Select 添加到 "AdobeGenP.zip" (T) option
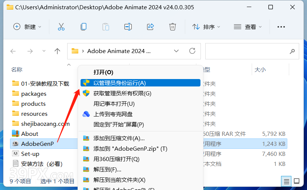 click(140, 149)
